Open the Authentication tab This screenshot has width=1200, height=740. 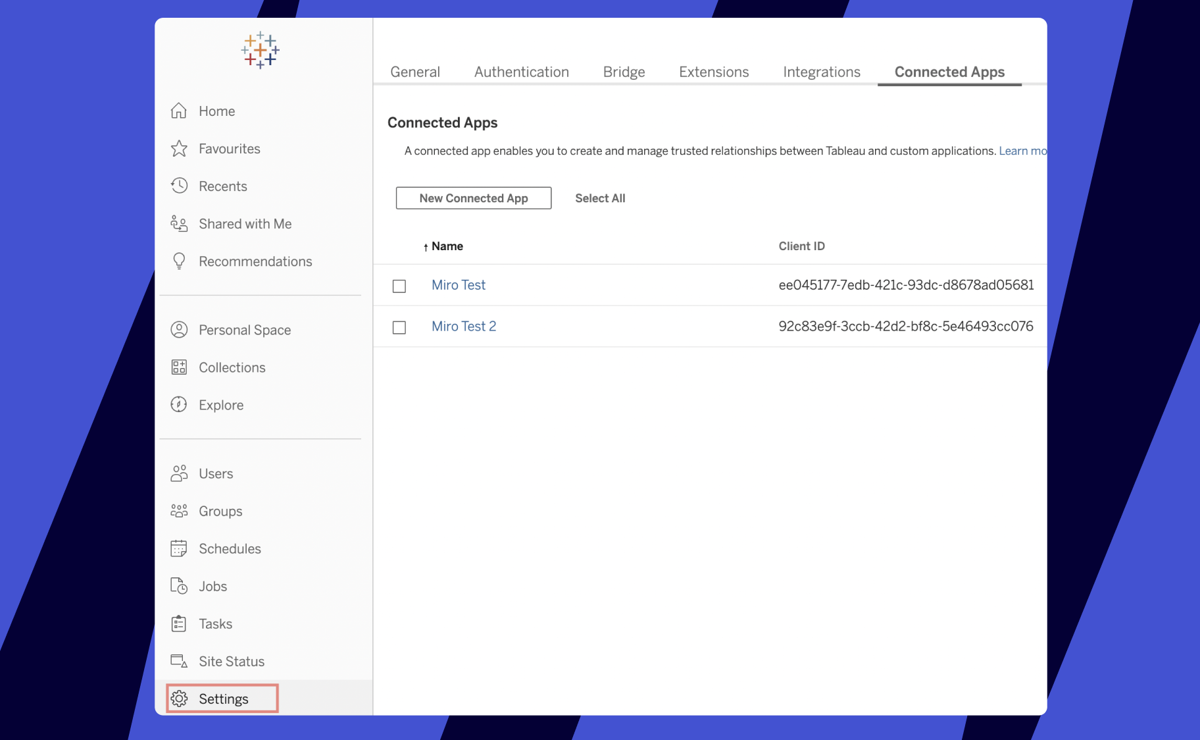(522, 72)
